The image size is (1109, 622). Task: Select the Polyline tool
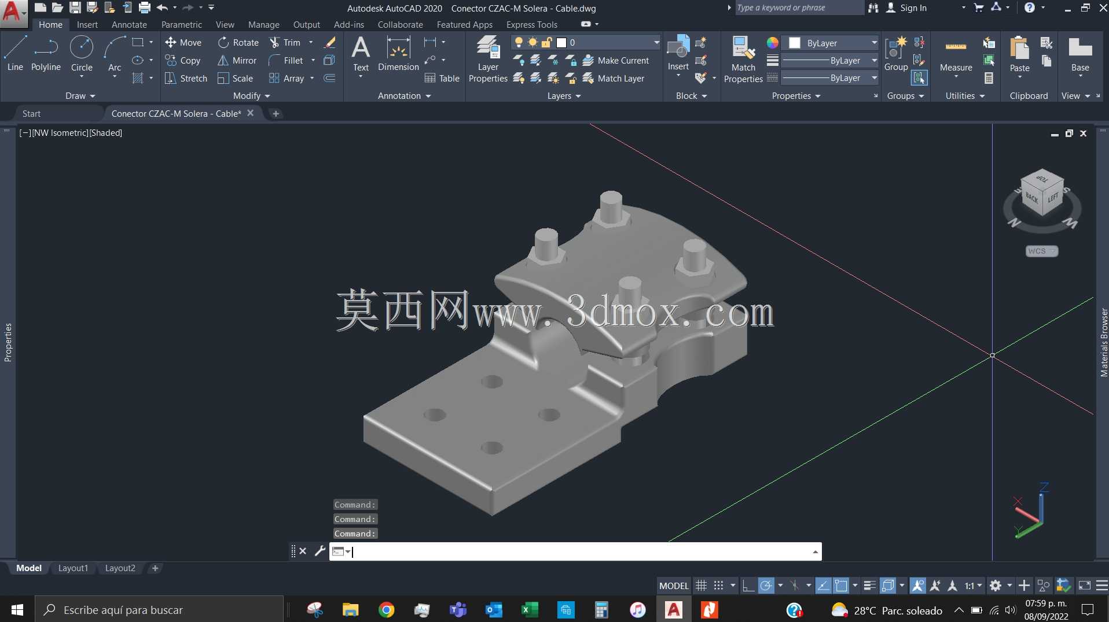point(46,53)
